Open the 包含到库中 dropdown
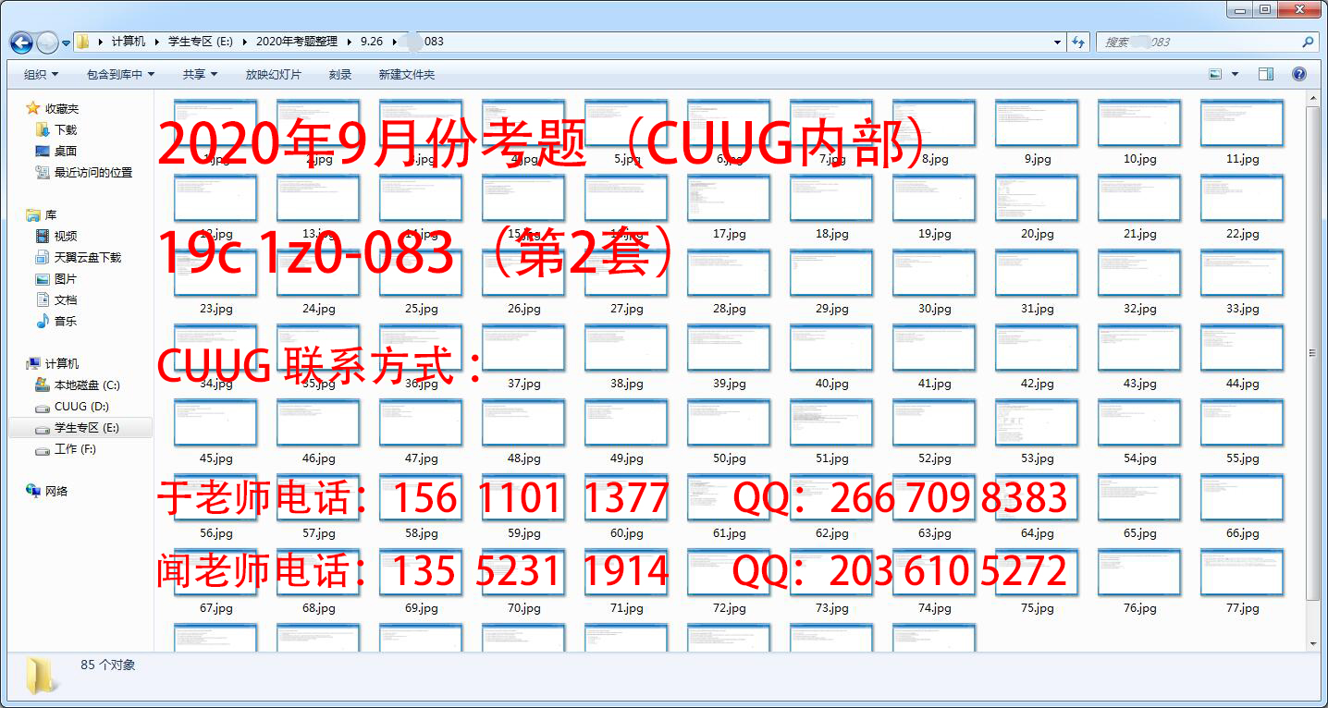Screen dimensions: 1328x708 pyautogui.click(x=120, y=74)
